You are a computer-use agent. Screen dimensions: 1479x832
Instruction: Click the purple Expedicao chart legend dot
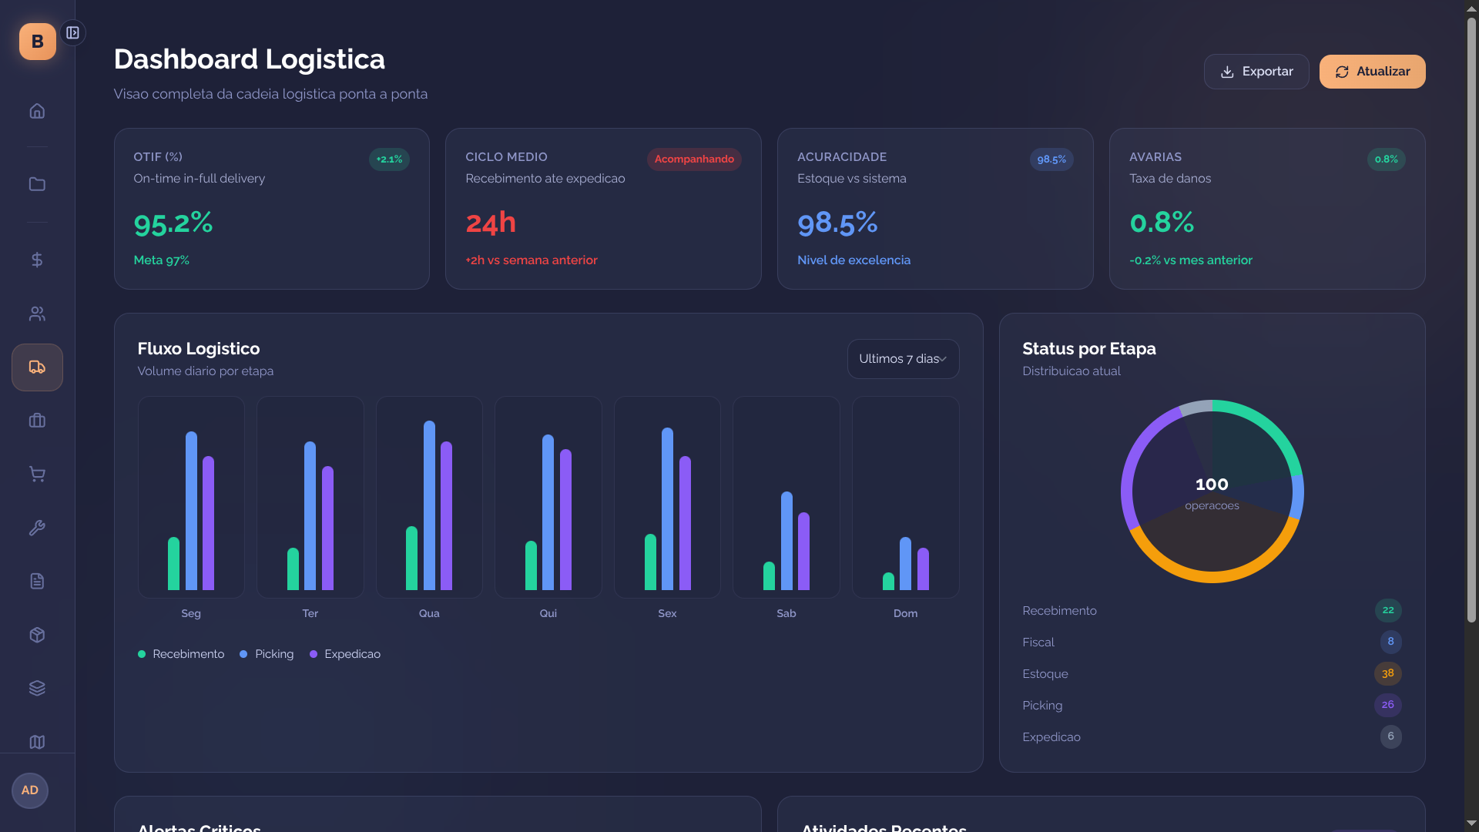pyautogui.click(x=314, y=654)
